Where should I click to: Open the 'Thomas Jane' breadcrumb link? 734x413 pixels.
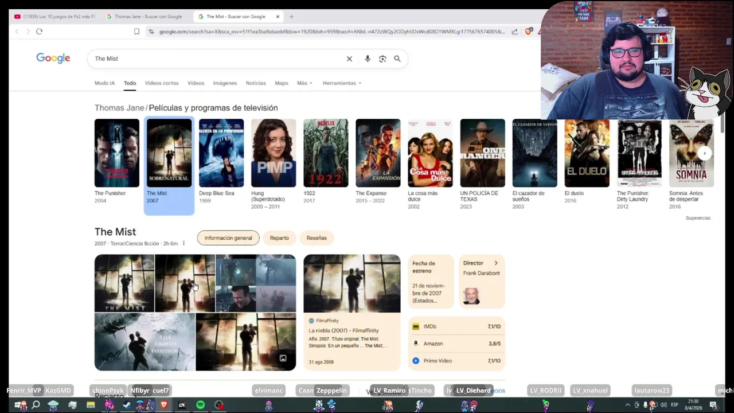tap(119, 108)
